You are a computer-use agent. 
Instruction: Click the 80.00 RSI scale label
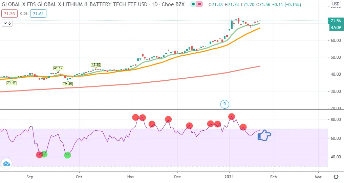point(336,120)
